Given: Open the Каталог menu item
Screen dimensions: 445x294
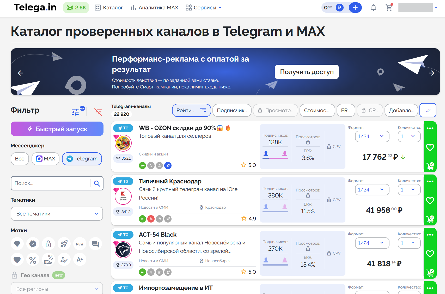Looking at the screenshot, I should [x=109, y=8].
